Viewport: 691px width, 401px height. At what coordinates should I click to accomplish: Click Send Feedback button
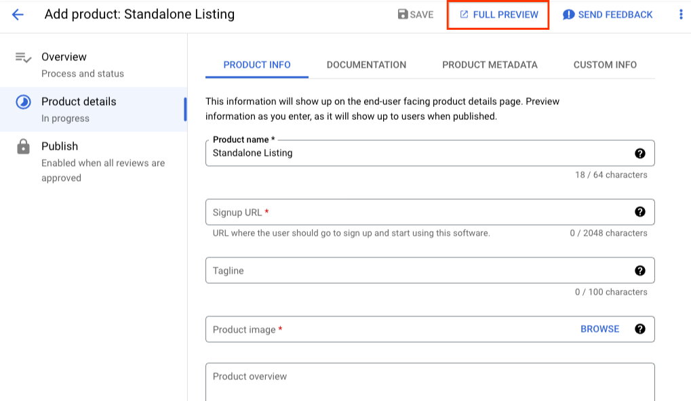pos(608,15)
